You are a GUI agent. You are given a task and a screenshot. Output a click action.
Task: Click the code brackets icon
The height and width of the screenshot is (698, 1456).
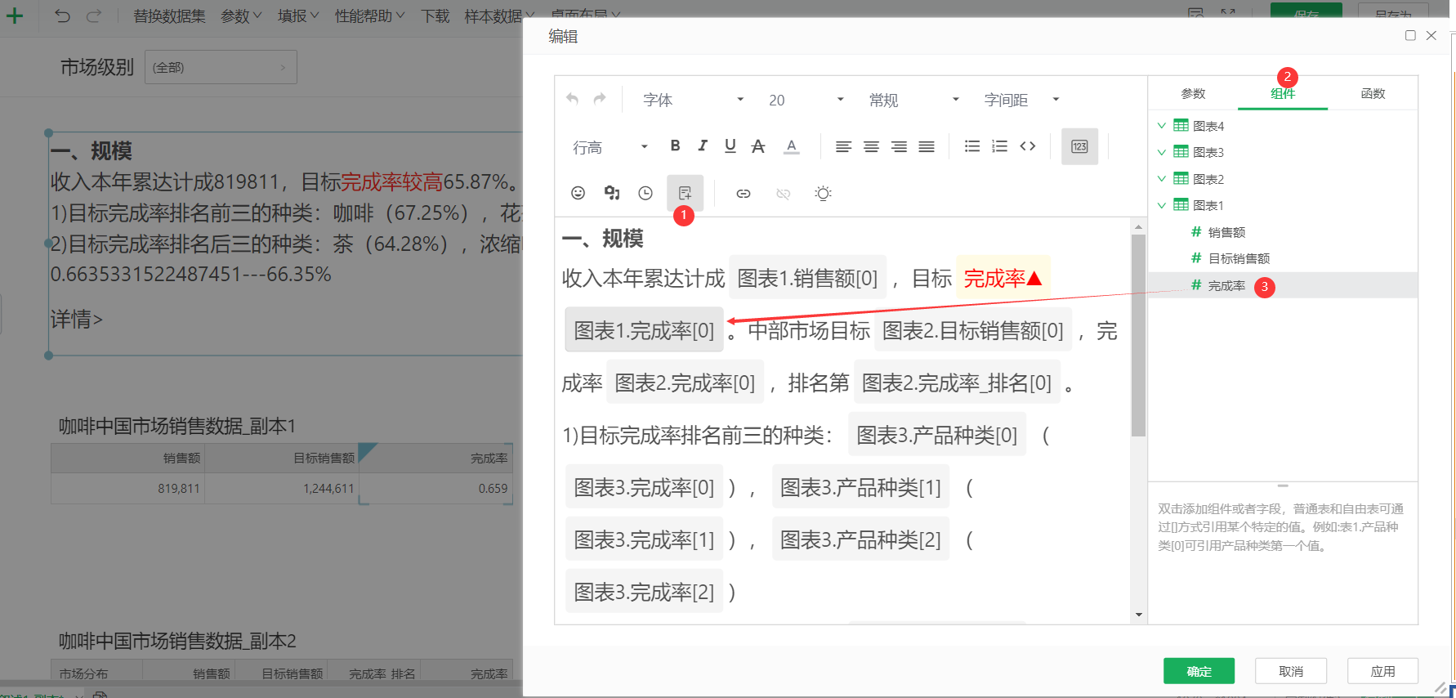click(x=1028, y=146)
